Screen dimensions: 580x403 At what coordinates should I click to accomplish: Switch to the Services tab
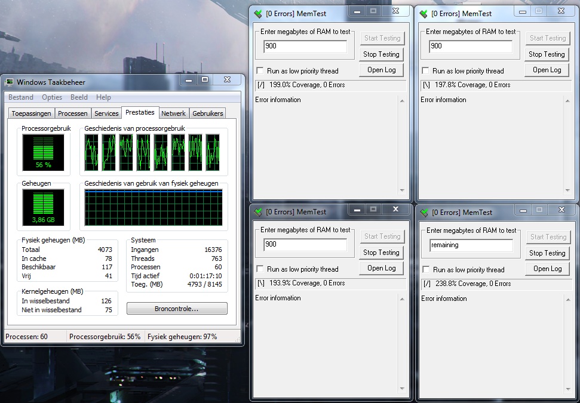pyautogui.click(x=106, y=113)
